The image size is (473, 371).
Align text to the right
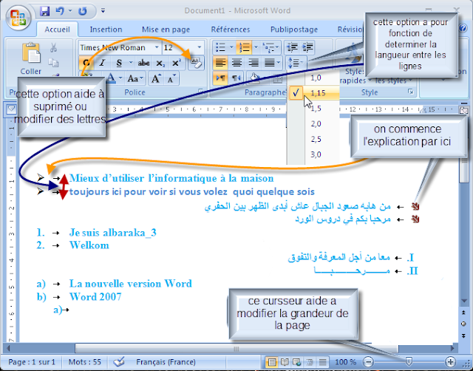[x=253, y=63]
